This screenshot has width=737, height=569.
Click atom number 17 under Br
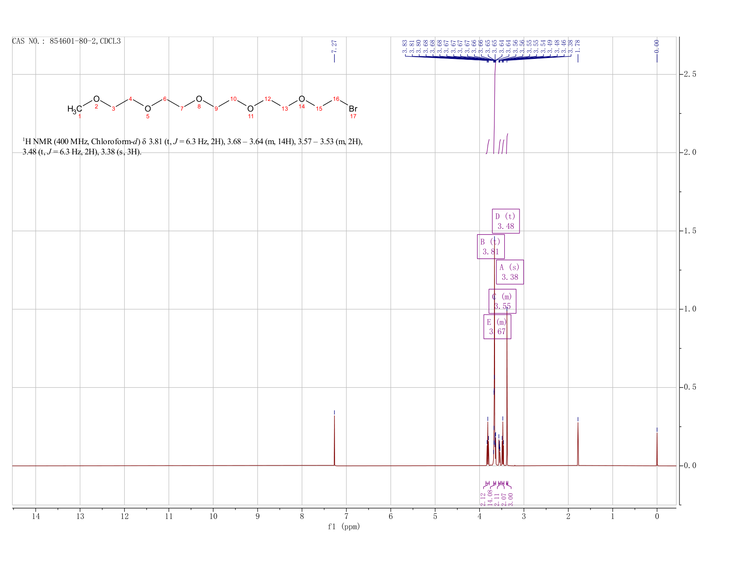point(353,116)
